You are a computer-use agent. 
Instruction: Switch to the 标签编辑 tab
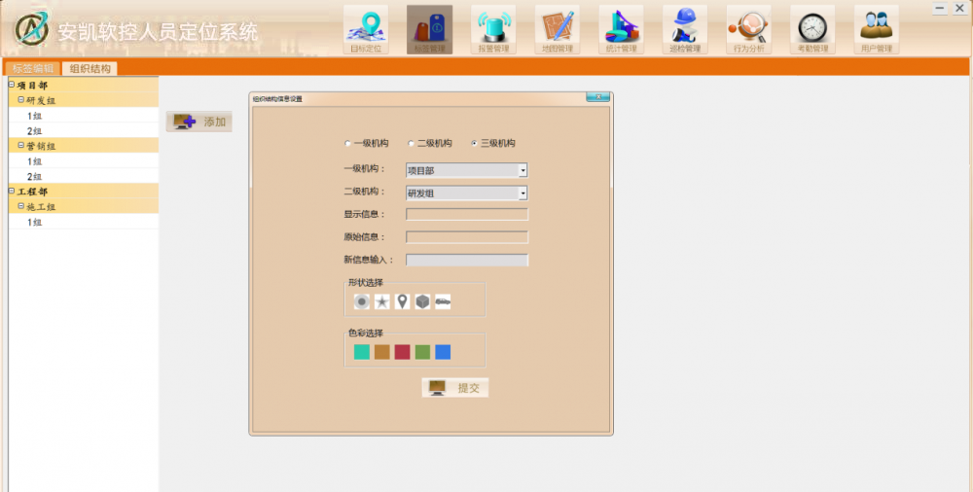(33, 68)
